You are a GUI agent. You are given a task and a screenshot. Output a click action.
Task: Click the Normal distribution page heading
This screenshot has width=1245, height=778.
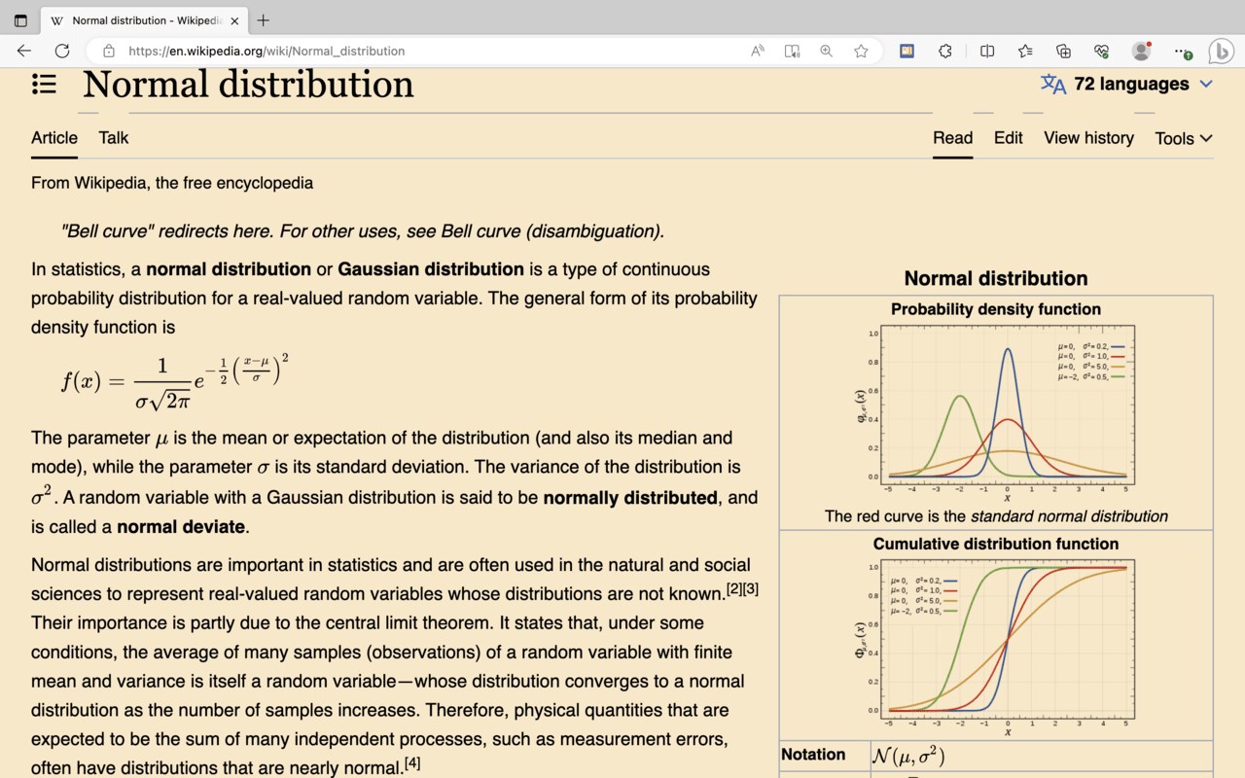pos(248,85)
